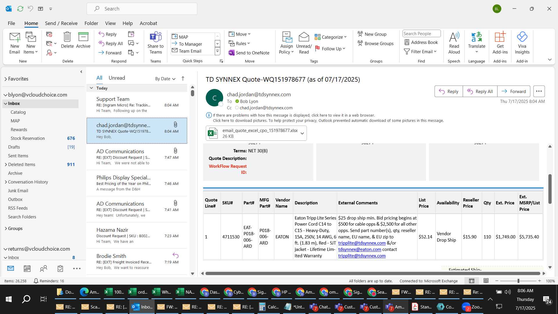Click horizontal scrollbar of the message body
This screenshot has height=314, width=558.
[373, 273]
